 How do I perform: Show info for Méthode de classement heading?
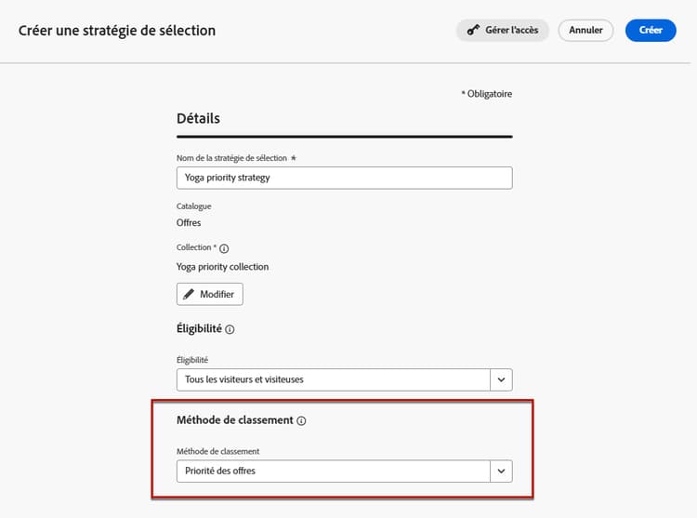coord(301,421)
